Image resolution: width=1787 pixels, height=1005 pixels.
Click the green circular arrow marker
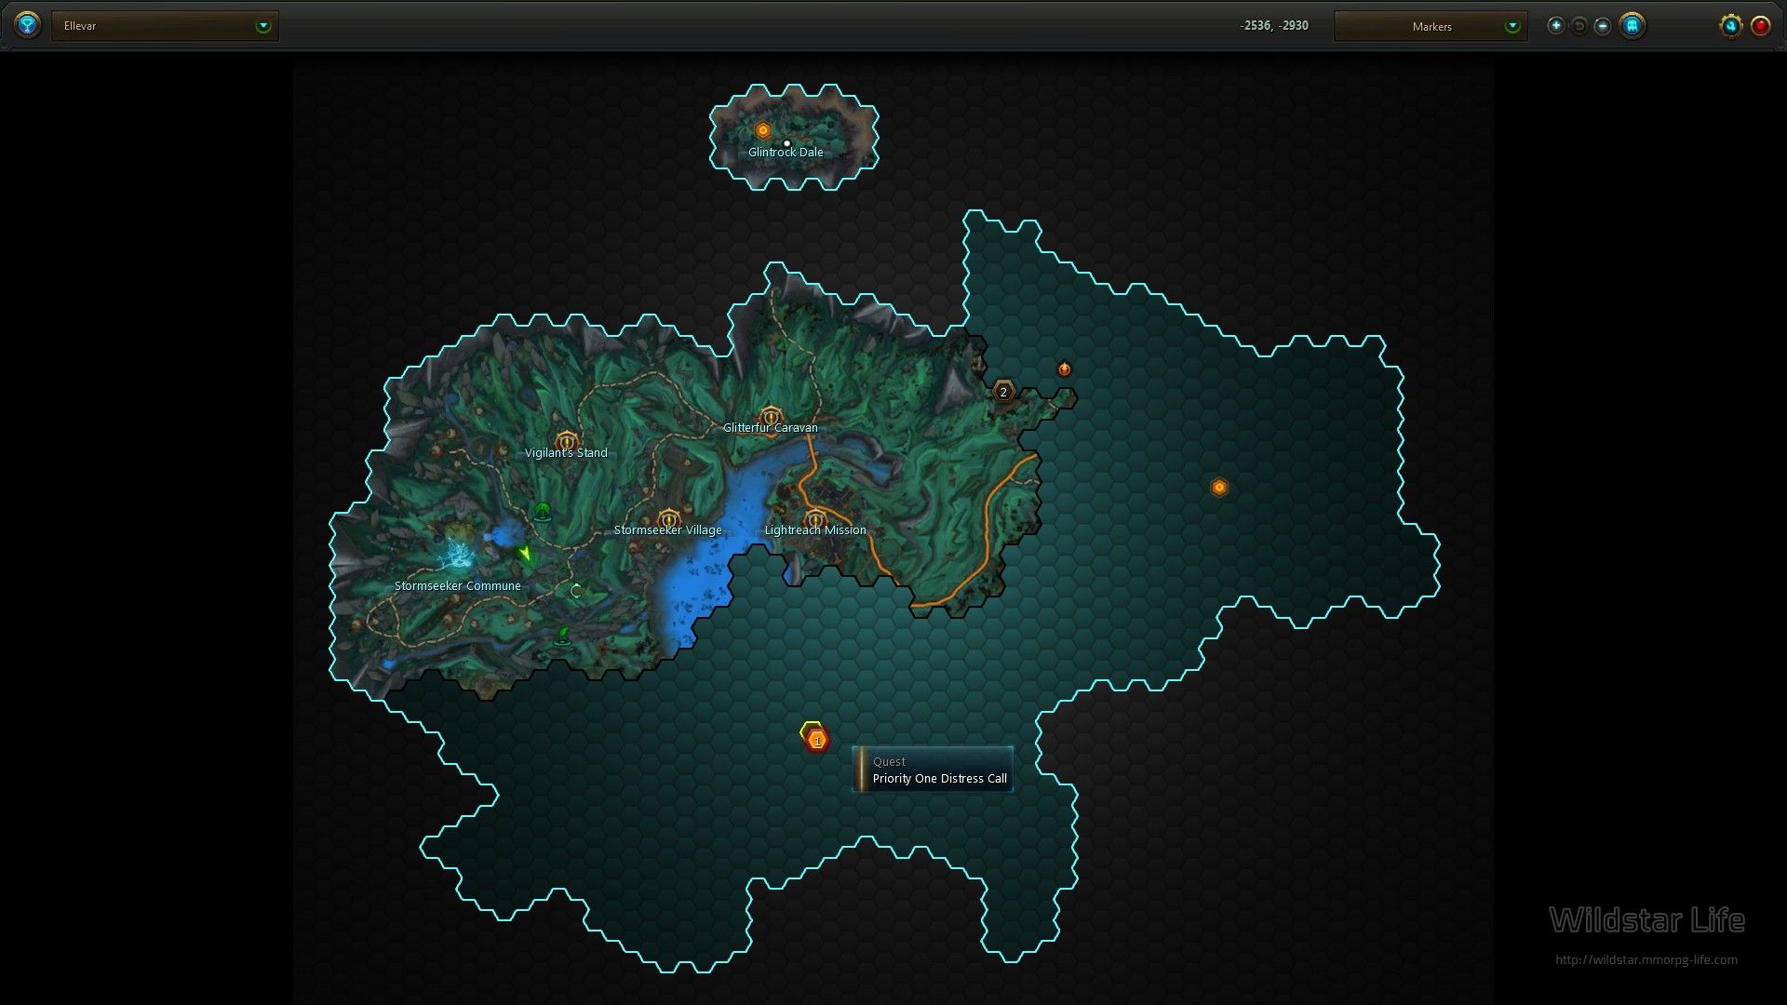(576, 591)
